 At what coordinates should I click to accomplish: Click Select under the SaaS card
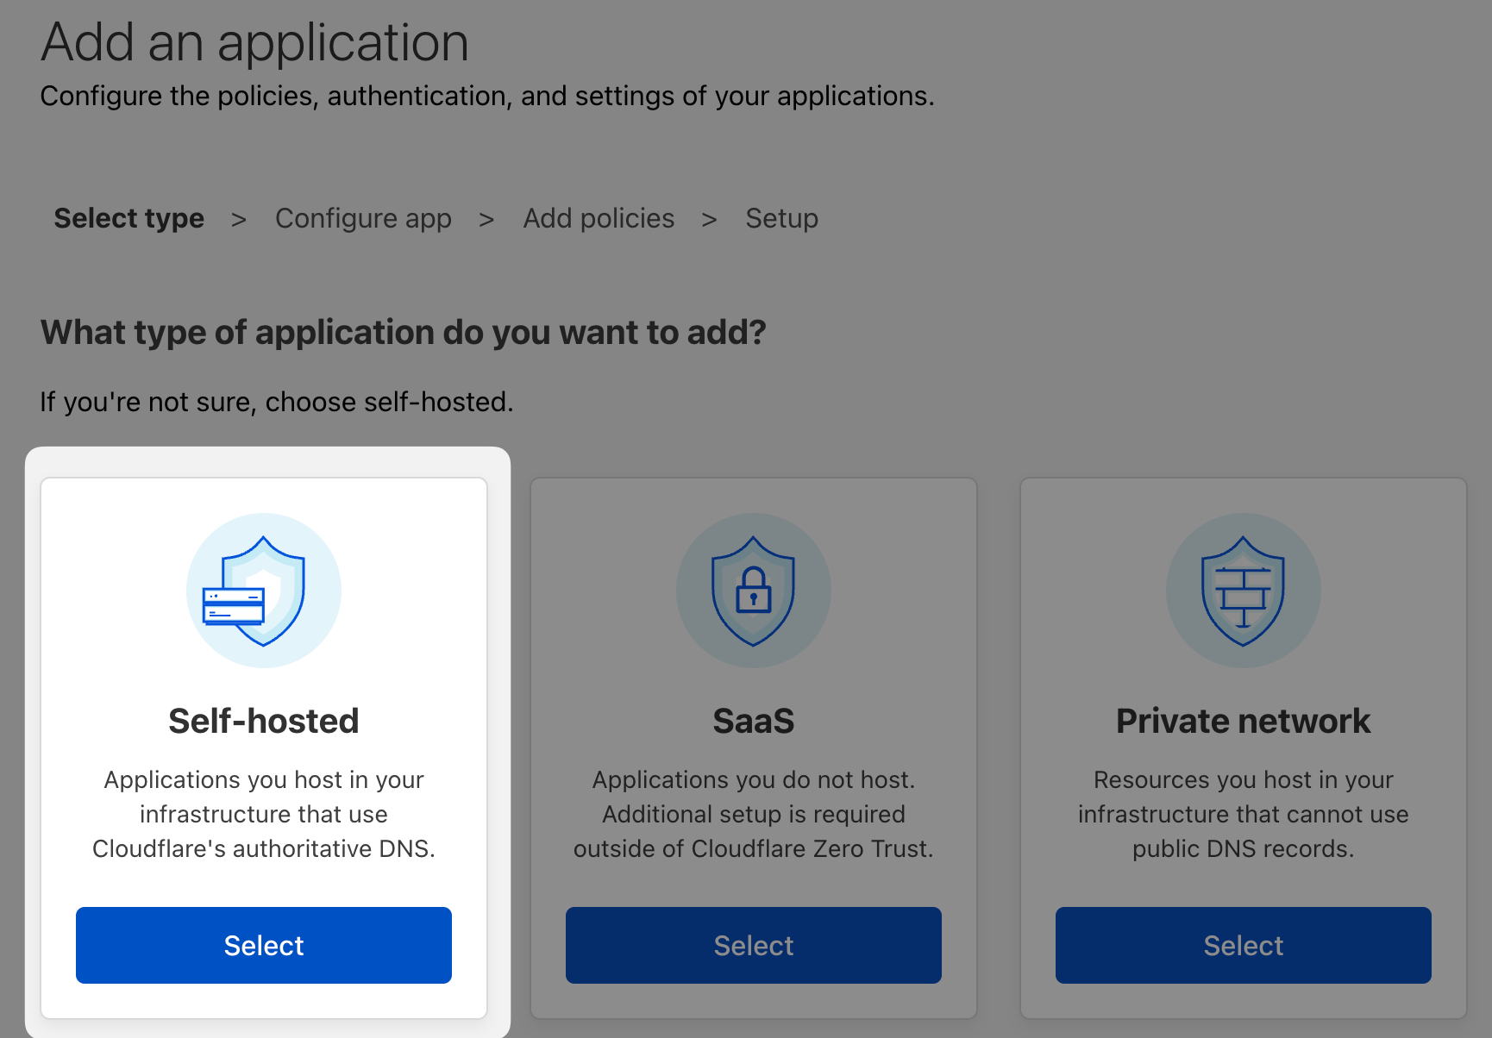coord(753,945)
